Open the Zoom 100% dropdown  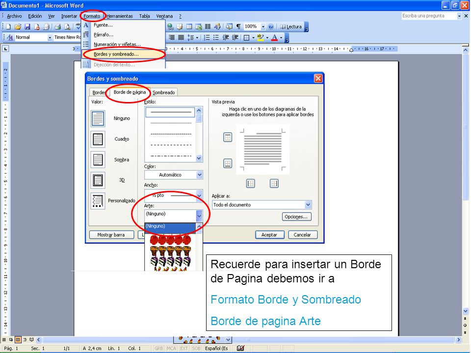click(x=263, y=26)
